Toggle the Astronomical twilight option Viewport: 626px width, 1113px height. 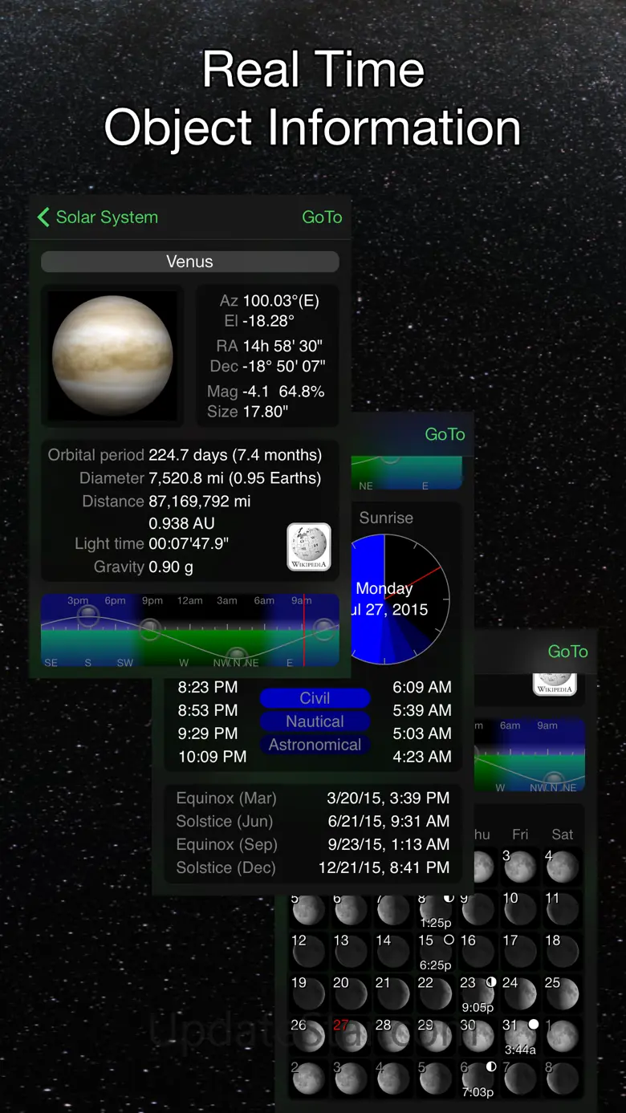pyautogui.click(x=315, y=745)
